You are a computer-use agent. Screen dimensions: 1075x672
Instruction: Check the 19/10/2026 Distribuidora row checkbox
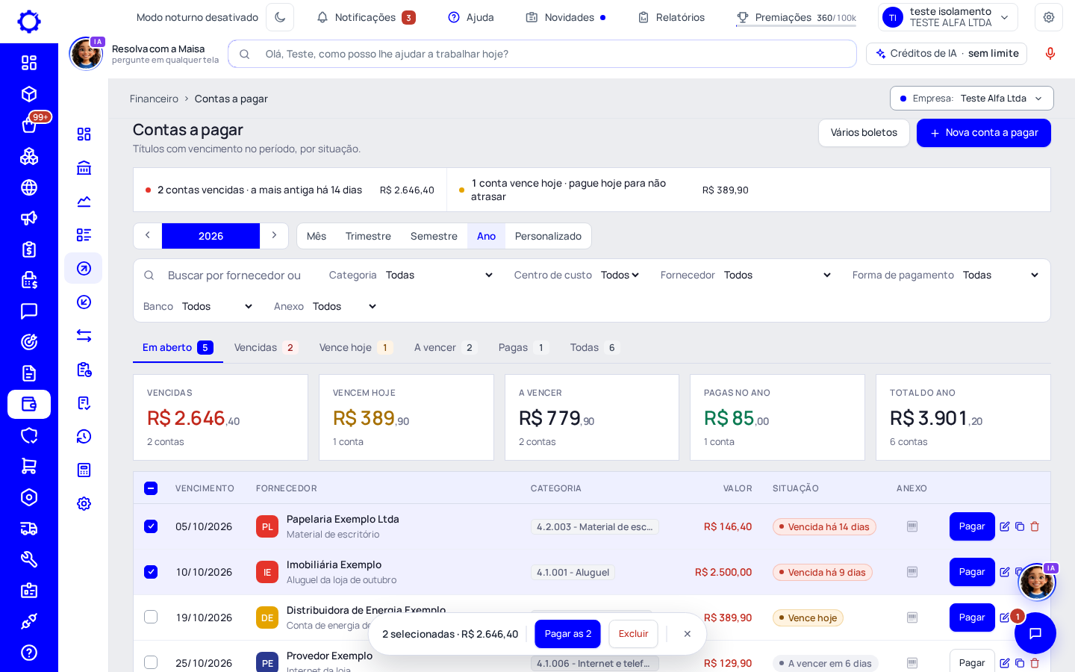point(151,617)
